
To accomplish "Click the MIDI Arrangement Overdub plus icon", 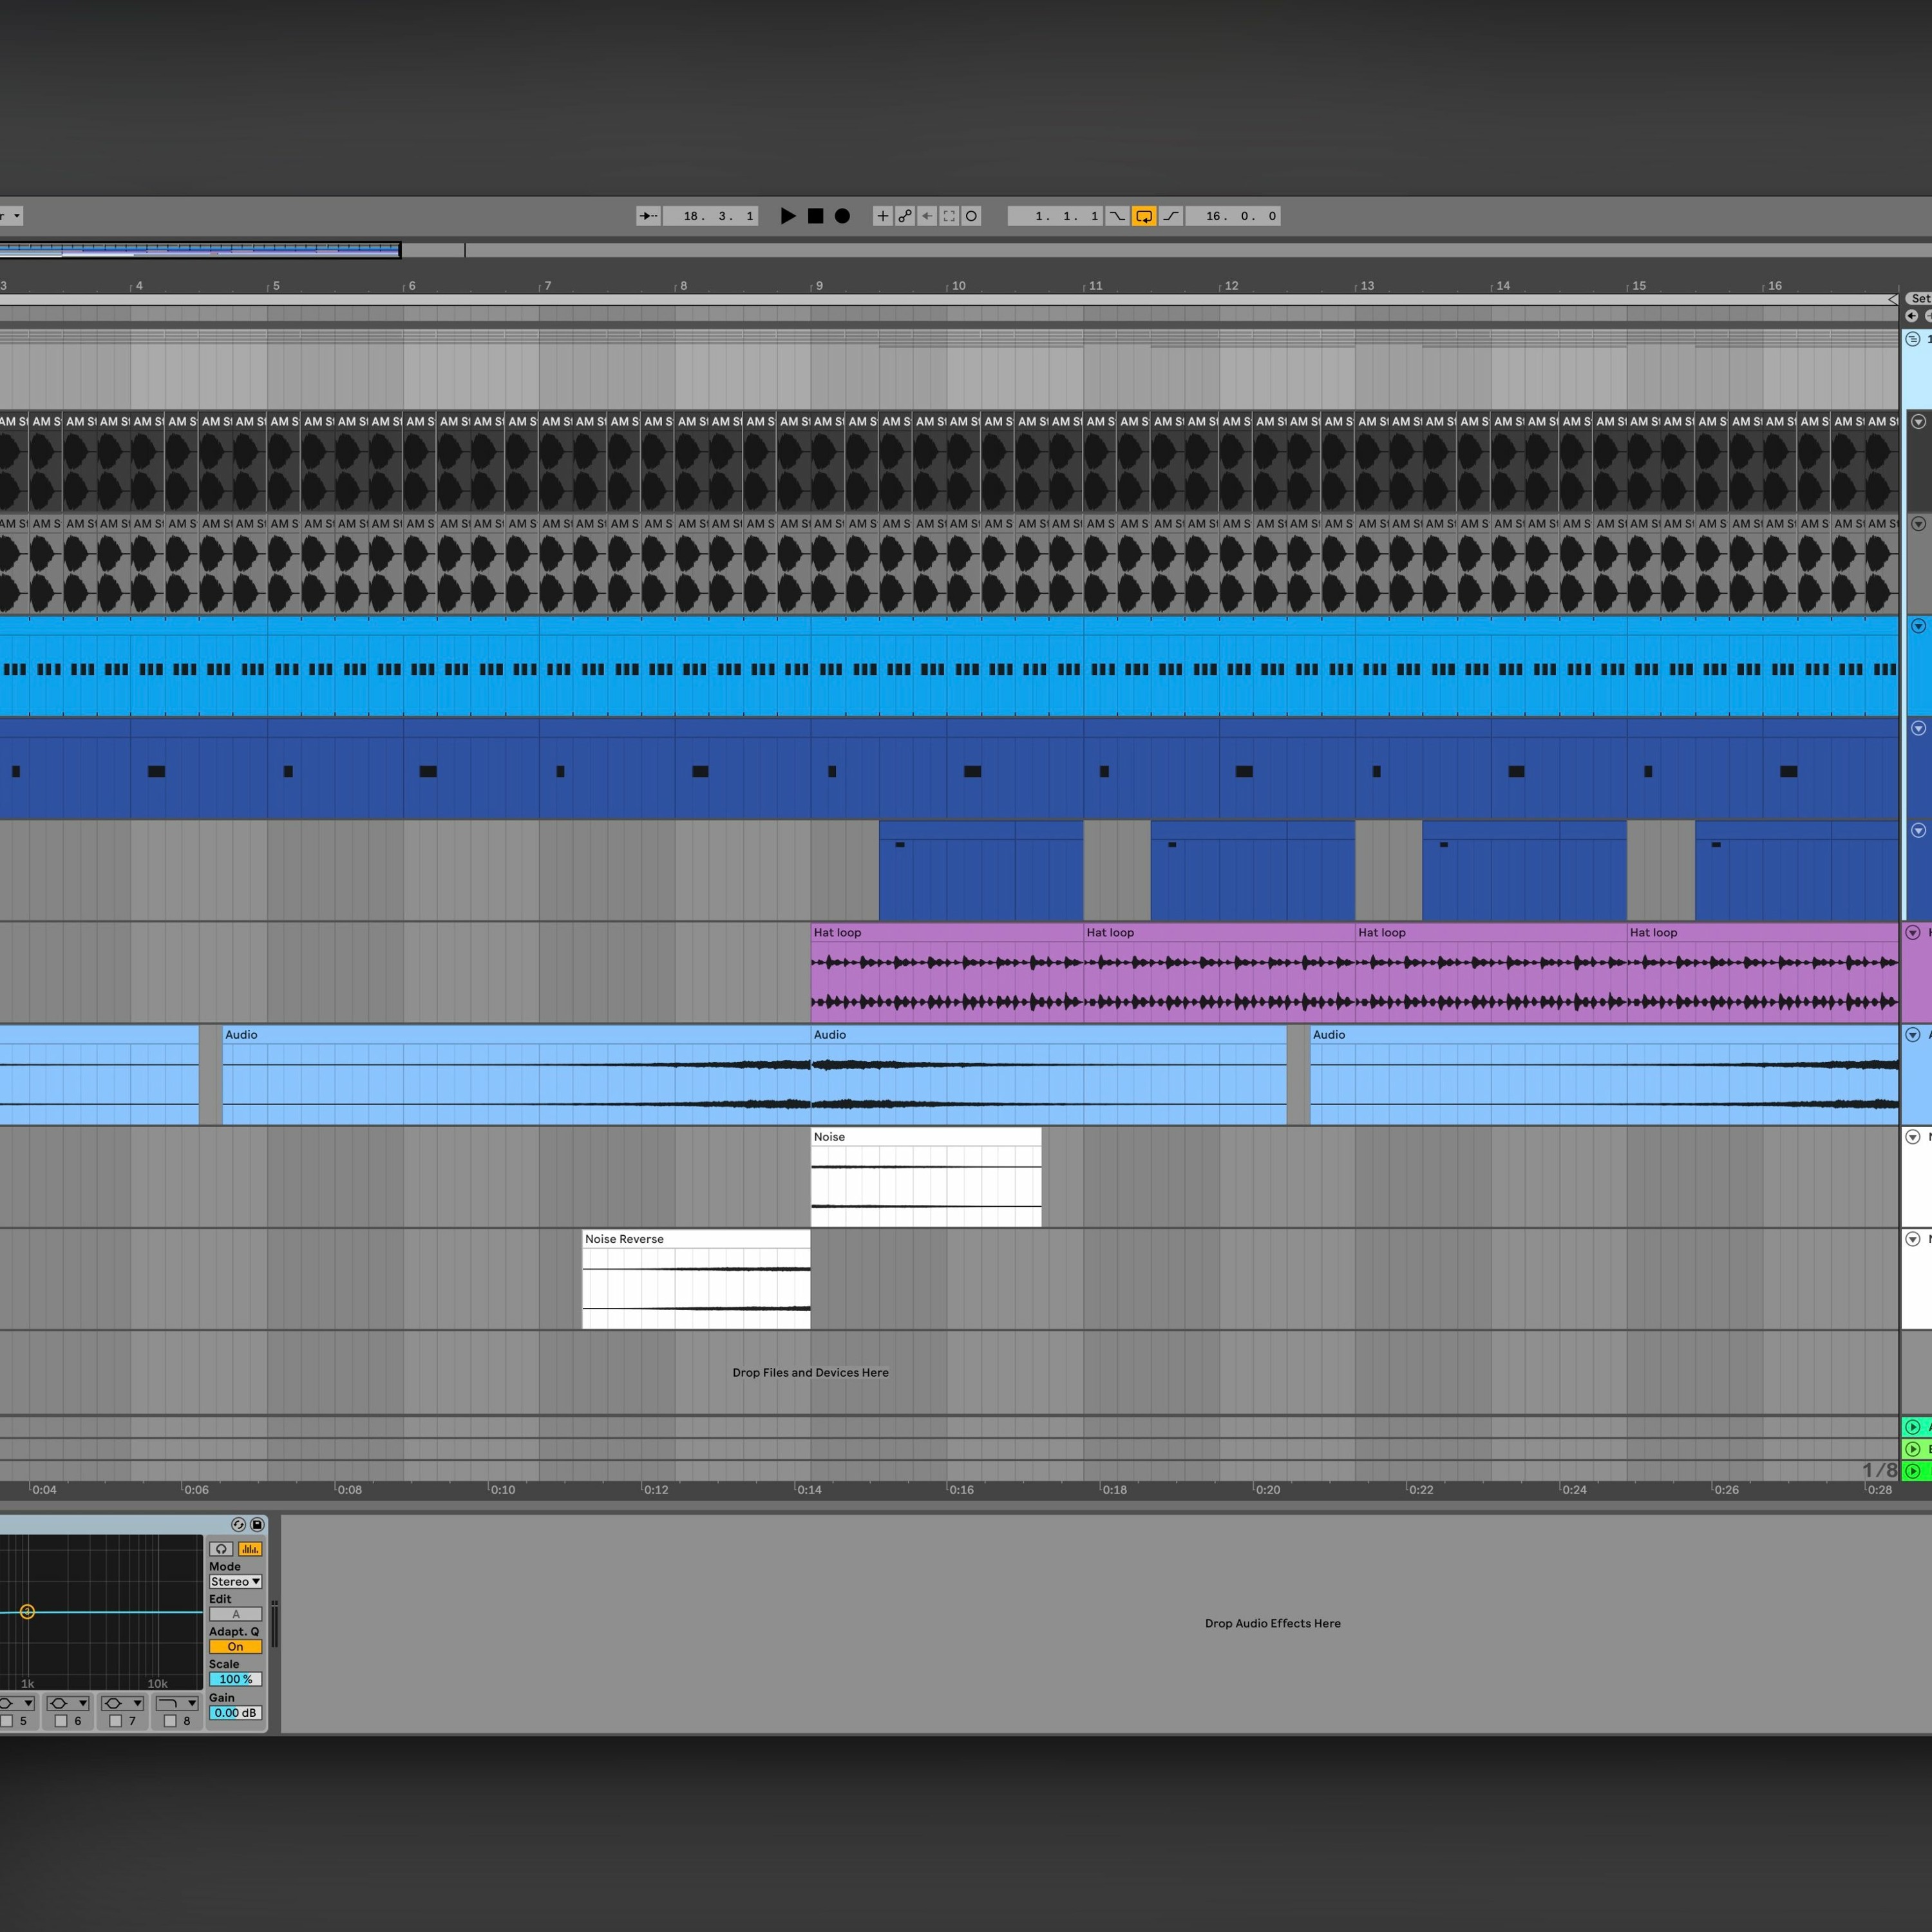I will click(882, 216).
